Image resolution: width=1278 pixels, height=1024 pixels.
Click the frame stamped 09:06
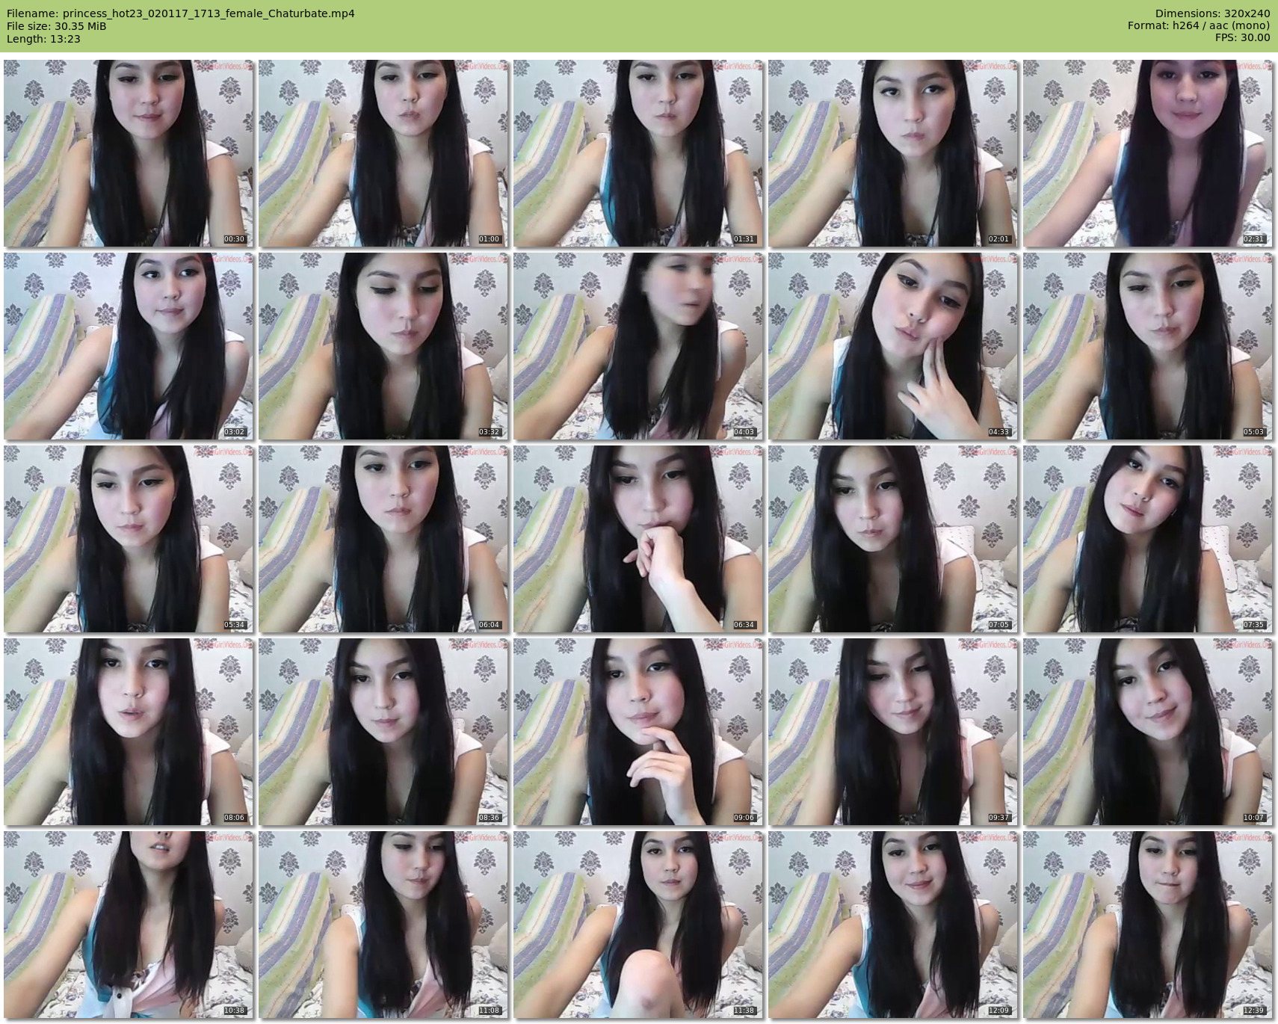(x=638, y=732)
